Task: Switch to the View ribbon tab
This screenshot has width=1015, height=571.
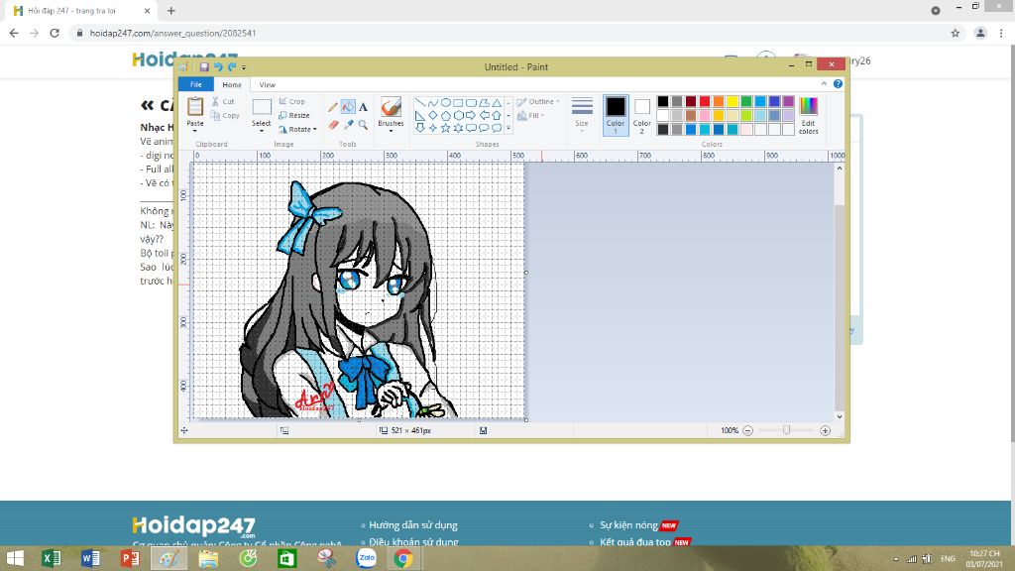Action: (x=268, y=85)
